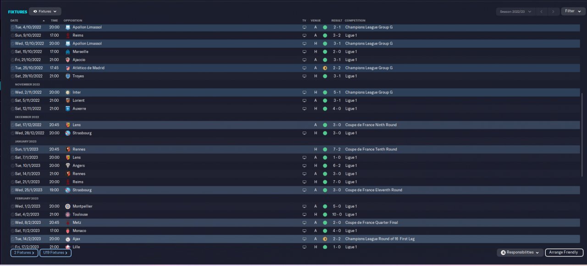Screen dimensions: 587x266
Task: Tick the circle beside Sat, 4/2/2023
Action: coord(12,214)
